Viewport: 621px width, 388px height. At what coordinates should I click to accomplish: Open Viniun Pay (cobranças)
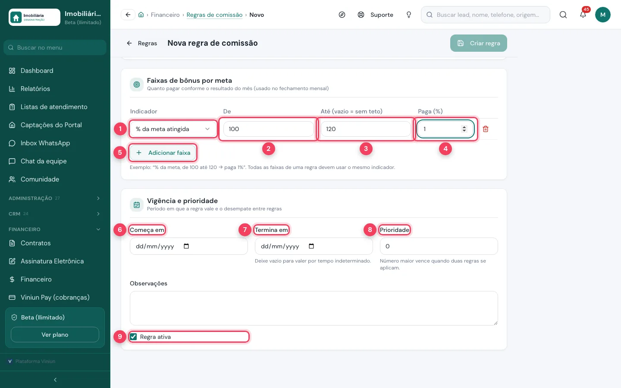pos(55,297)
